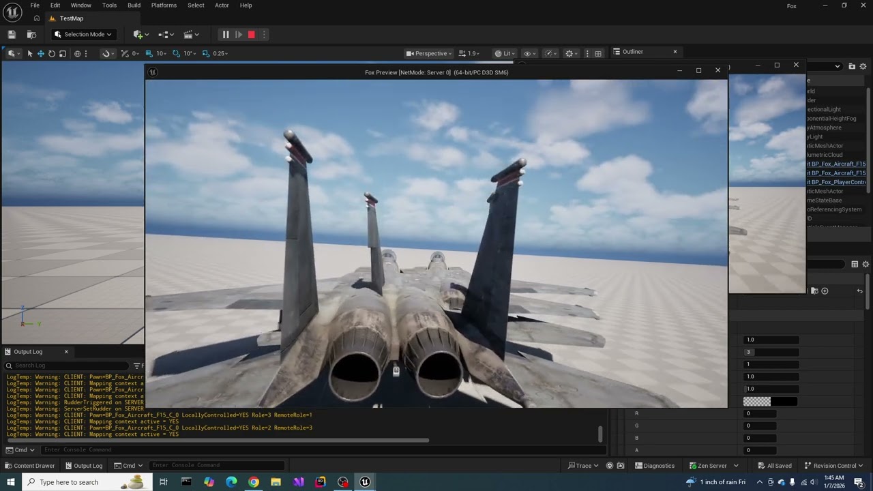Open the Selection Mode dropdown
This screenshot has height=491, width=873.
83,34
